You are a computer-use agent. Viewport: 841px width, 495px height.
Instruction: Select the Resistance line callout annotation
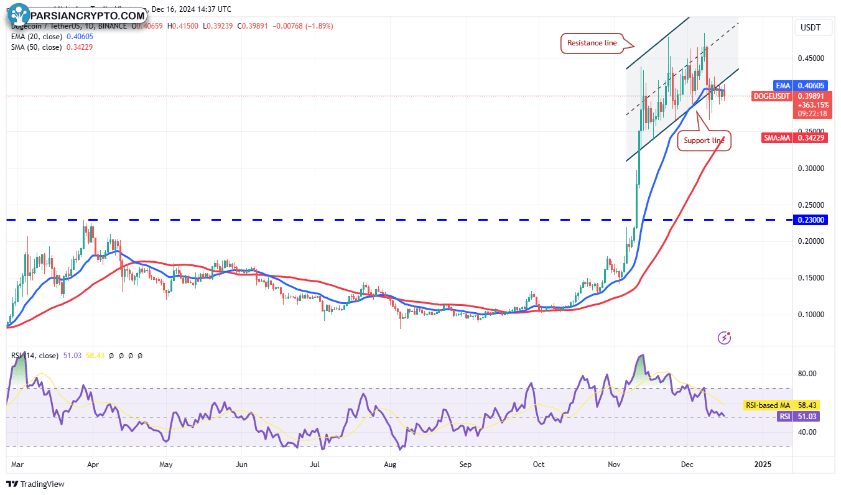[592, 43]
